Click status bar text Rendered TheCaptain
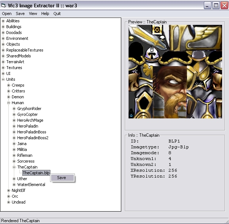The height and width of the screenshot is (224, 229). (x=20, y=221)
